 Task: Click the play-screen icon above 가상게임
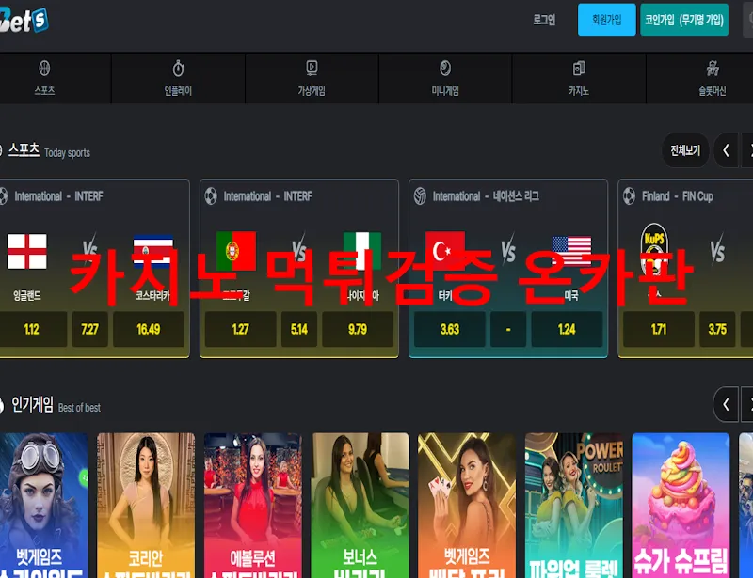[312, 68]
